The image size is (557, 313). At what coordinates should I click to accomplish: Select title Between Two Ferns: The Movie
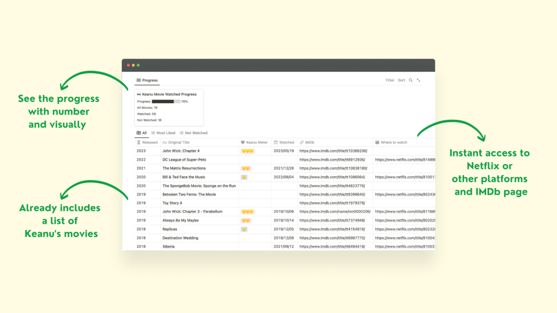[189, 194]
